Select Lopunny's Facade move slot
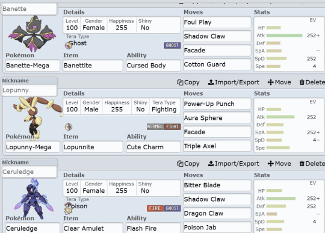This screenshot has height=233, width=325. tap(217, 132)
